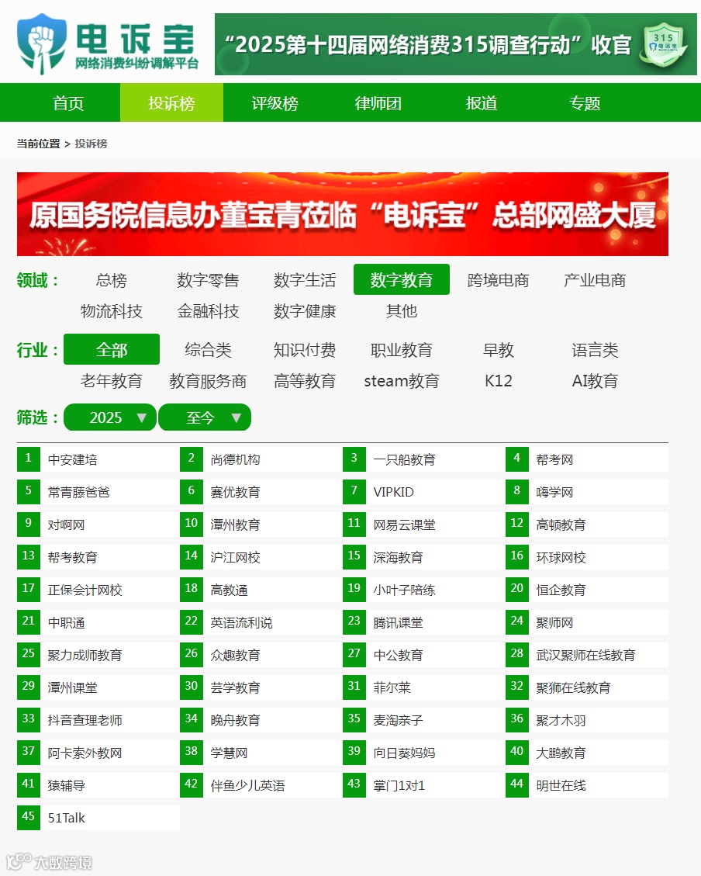Choose the 职业教育 industry filter

pos(401,350)
